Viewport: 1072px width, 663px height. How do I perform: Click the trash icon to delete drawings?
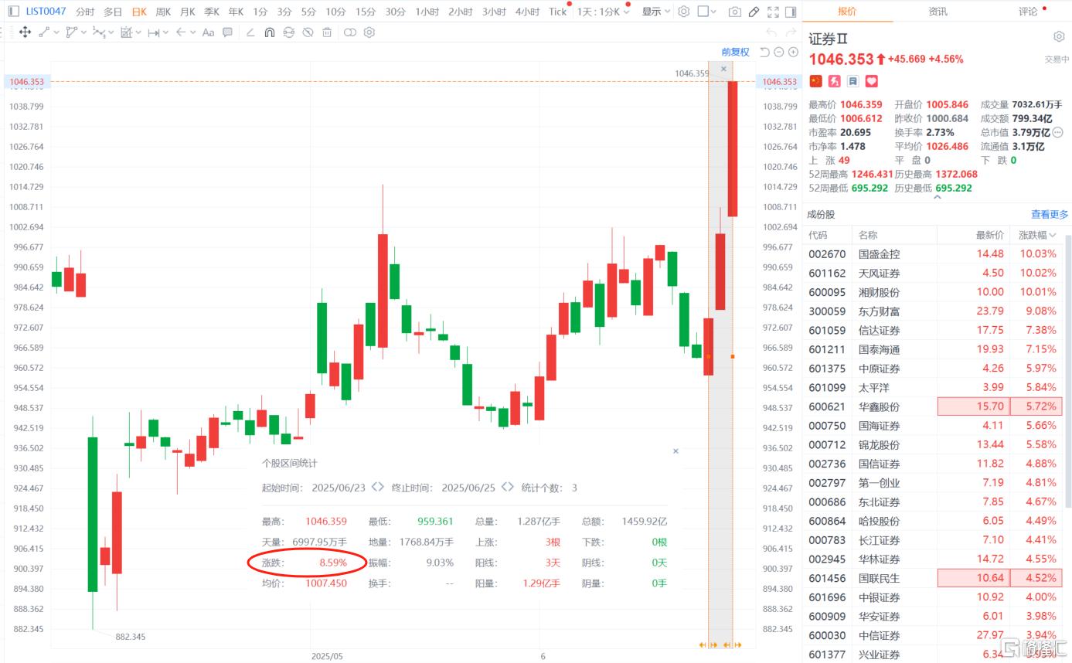[327, 32]
